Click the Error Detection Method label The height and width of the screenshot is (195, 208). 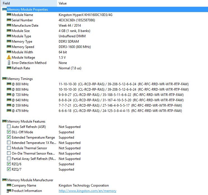29,63
